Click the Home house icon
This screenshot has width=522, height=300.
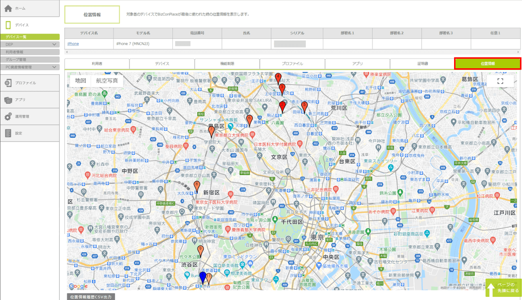8,8
